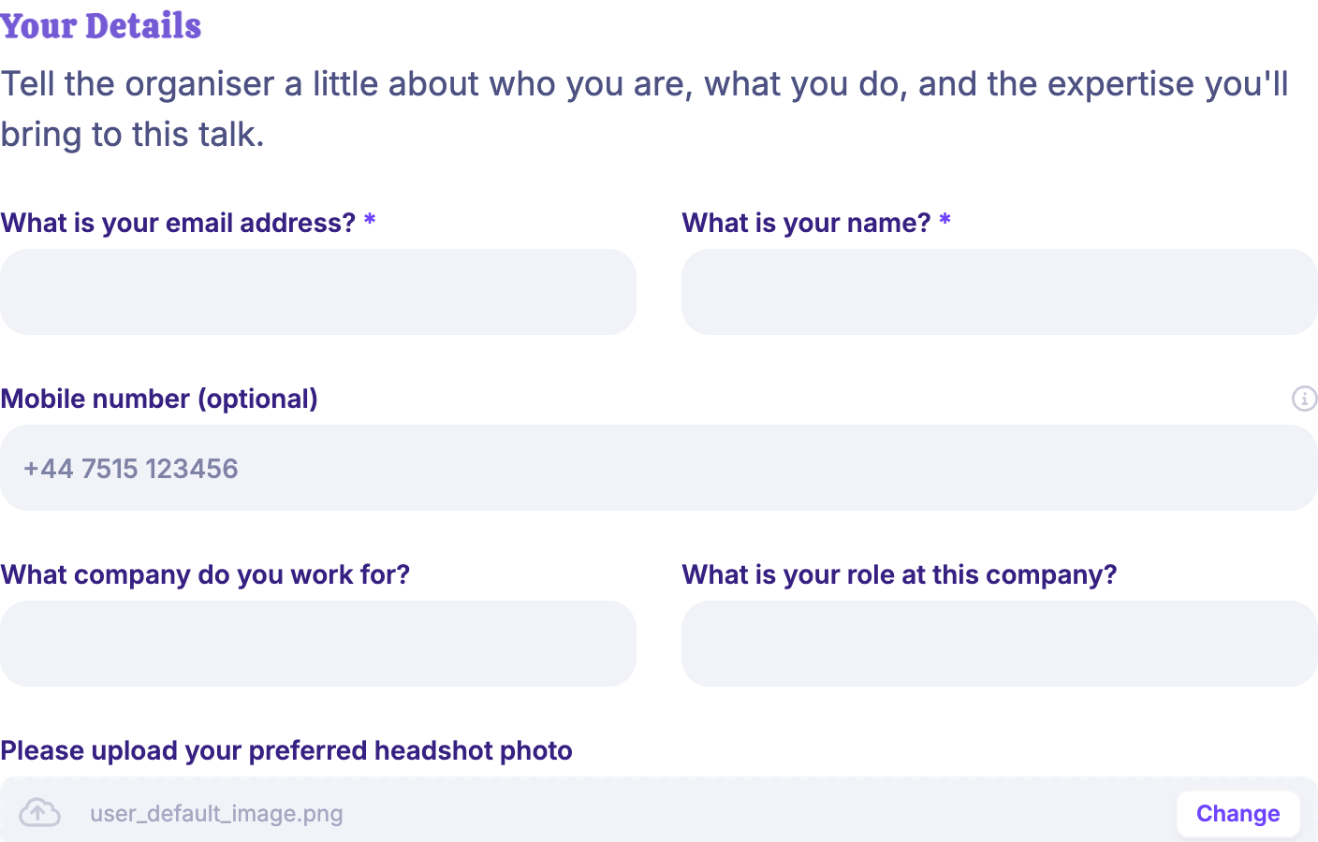
Task: Click the 'What company do you work for?' label
Action: 205,574
